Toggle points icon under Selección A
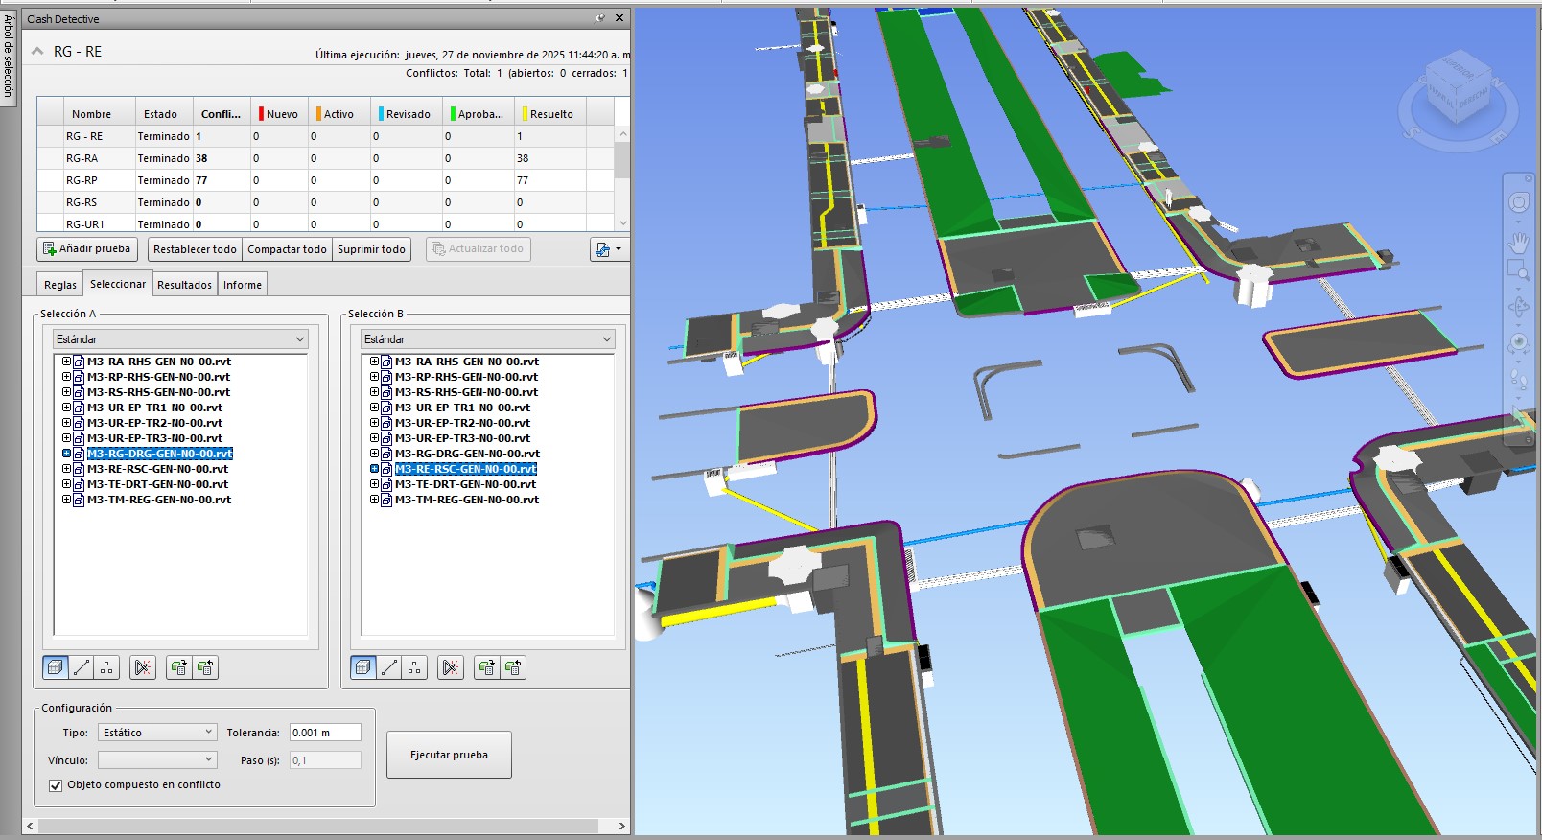The height and width of the screenshot is (840, 1542). pyautogui.click(x=107, y=667)
